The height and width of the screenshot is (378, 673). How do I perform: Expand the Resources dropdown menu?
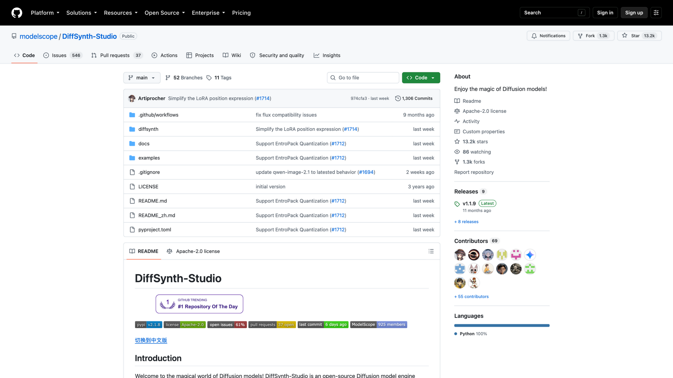[121, 13]
